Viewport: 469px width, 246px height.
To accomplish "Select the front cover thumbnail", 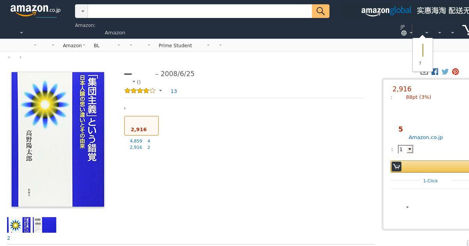I will point(18,225).
